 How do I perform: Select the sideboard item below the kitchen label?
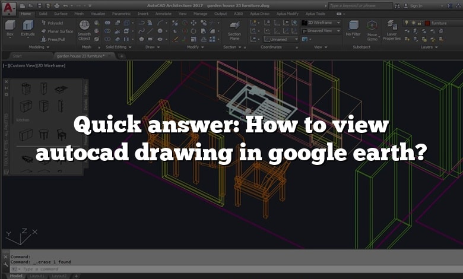(26, 135)
